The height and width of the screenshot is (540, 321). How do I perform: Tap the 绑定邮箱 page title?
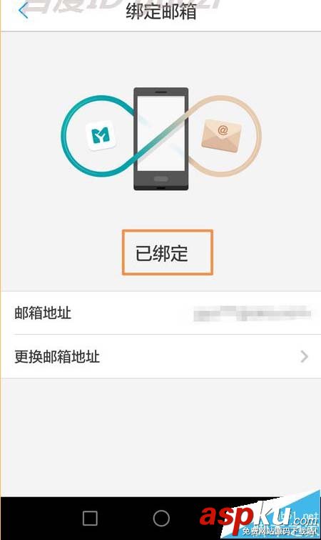pos(161,11)
